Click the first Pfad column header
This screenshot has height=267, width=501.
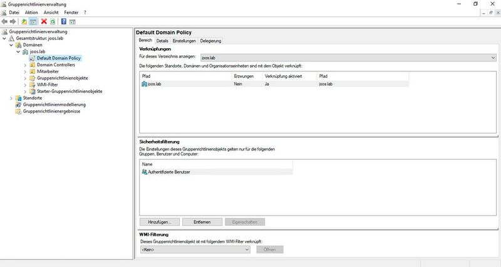185,76
